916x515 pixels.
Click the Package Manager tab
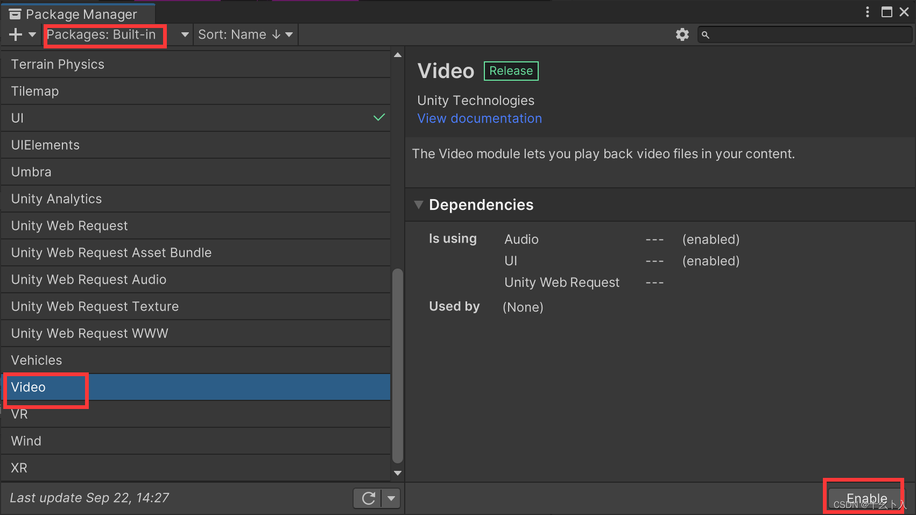77,14
